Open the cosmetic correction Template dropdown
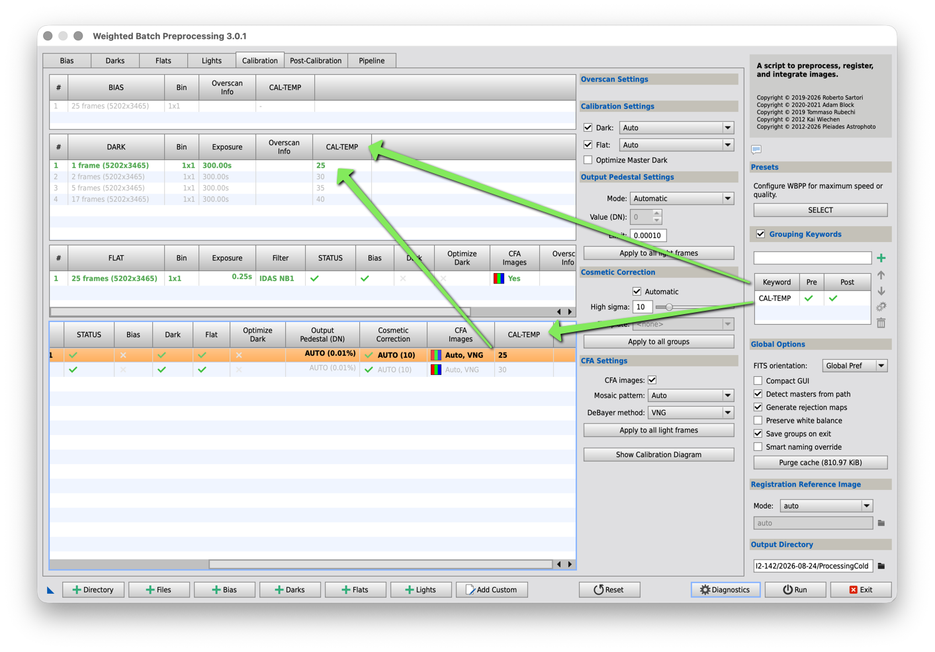 (x=683, y=324)
